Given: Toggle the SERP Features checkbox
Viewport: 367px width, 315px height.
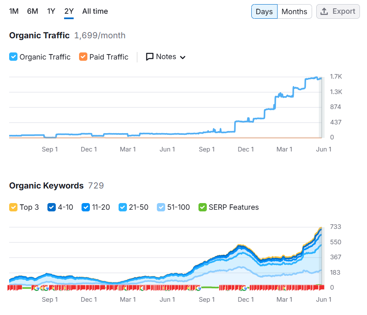Looking at the screenshot, I should [x=203, y=207].
